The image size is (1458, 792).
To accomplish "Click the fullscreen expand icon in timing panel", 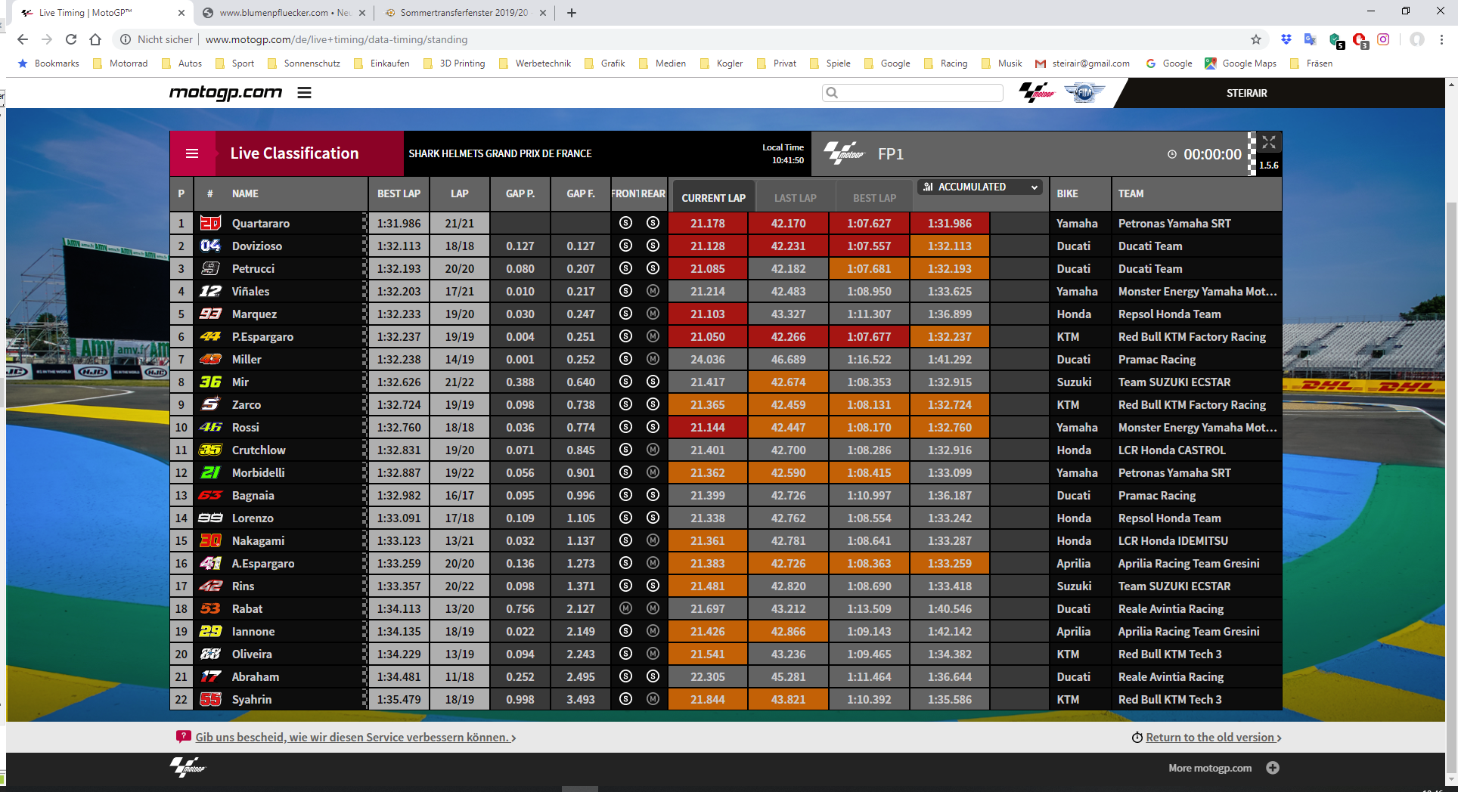I will pyautogui.click(x=1269, y=142).
